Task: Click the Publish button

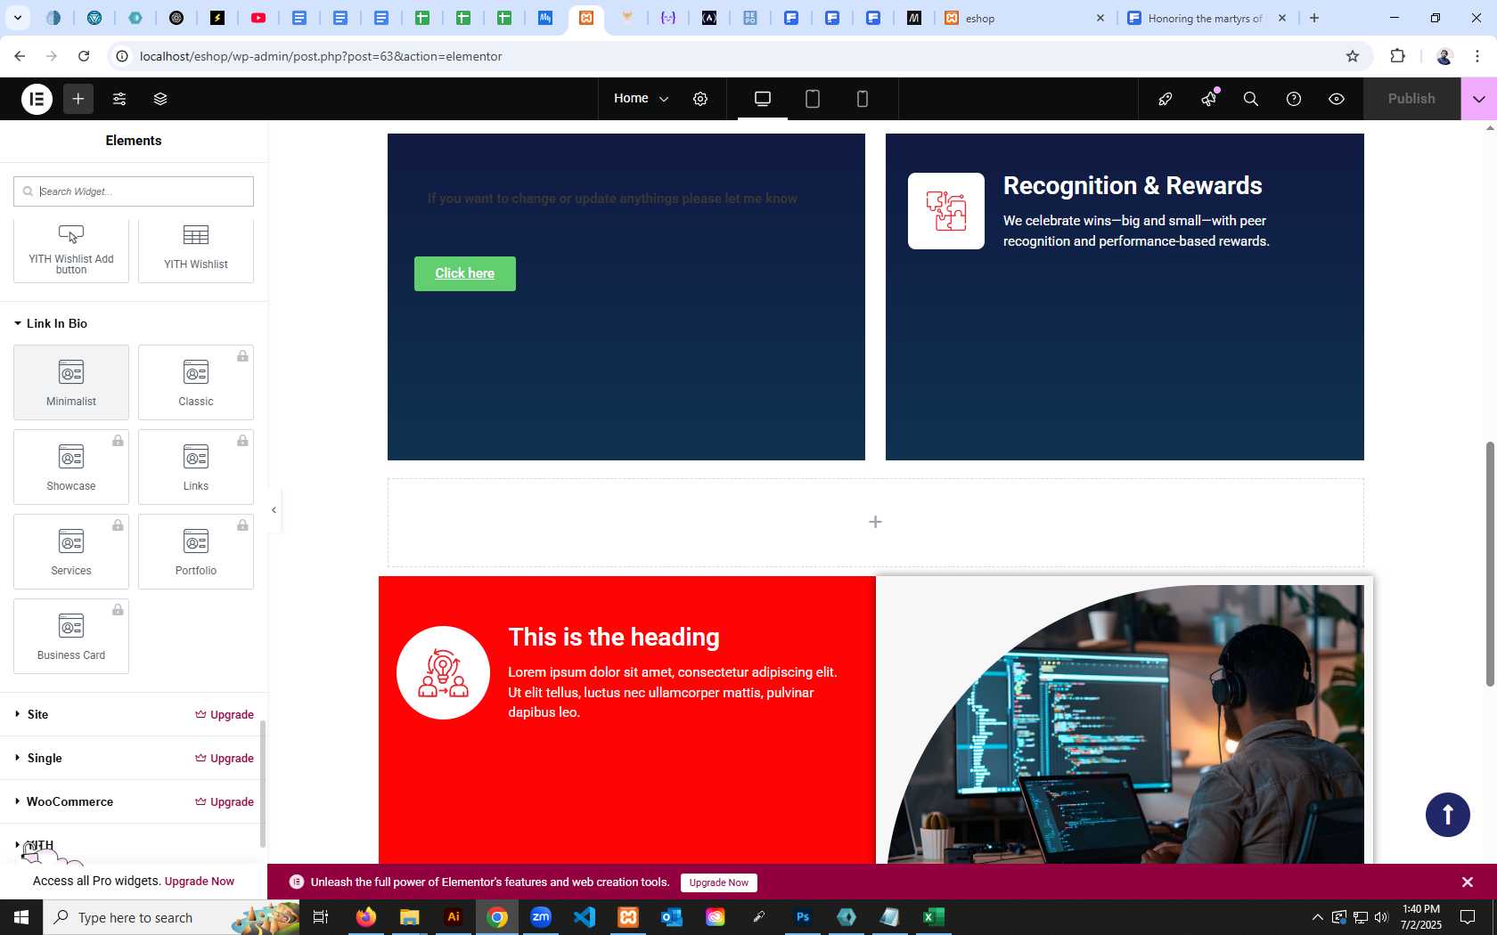Action: [1411, 99]
